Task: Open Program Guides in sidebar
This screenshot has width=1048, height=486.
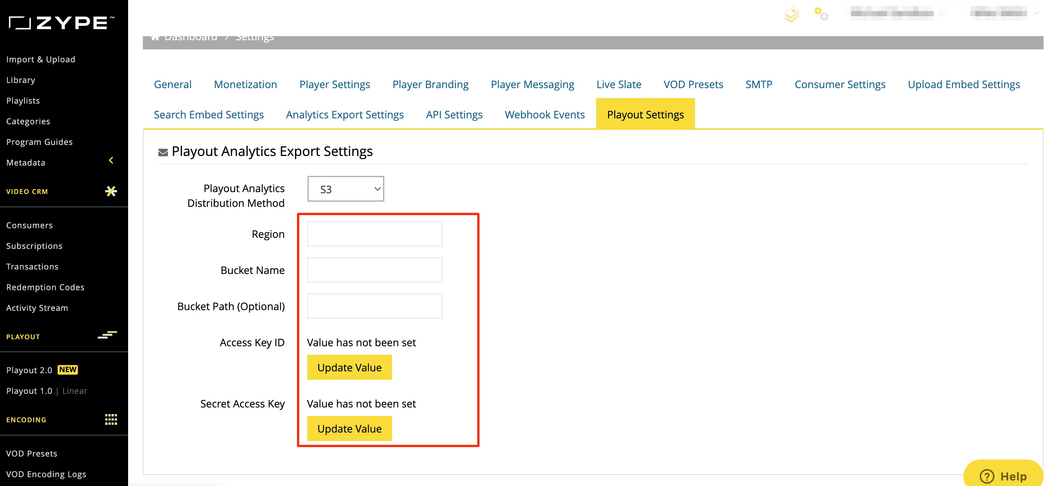Action: 39,142
